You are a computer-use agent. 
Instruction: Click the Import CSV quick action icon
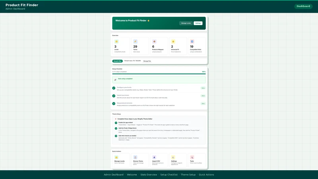154,158
